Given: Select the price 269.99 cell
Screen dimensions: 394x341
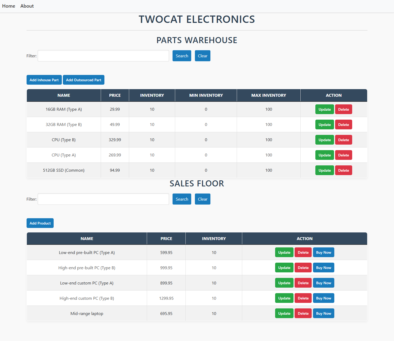Looking at the screenshot, I should point(115,155).
